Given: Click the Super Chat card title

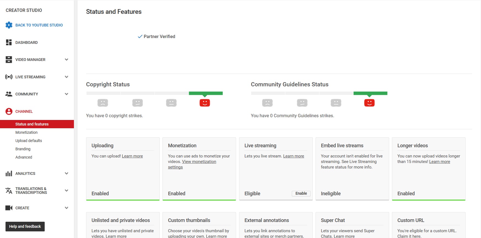Looking at the screenshot, I should coord(333,220).
